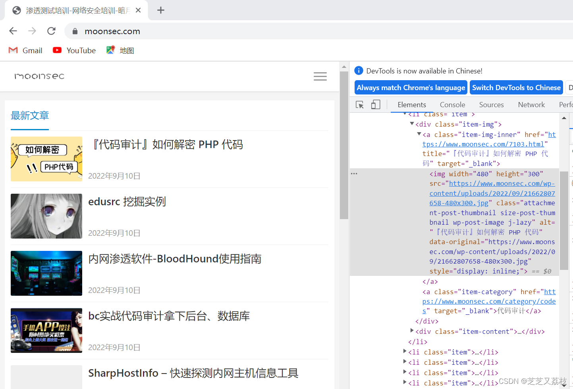
Task: Click the 2022年9月10日 date under edusrc
Action: [114, 233]
